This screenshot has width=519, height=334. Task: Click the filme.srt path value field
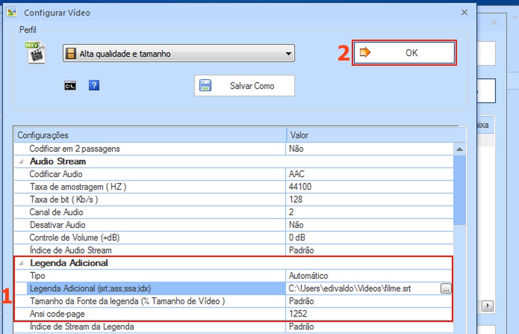point(363,288)
